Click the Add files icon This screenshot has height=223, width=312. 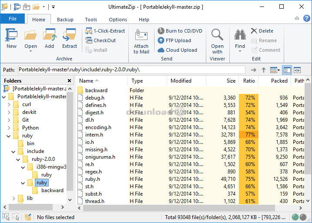(49, 36)
